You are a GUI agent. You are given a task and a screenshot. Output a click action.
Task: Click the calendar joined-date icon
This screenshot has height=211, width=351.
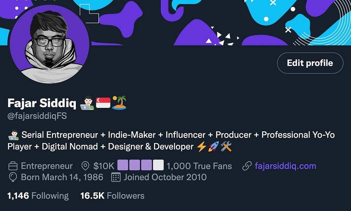[x=116, y=177]
